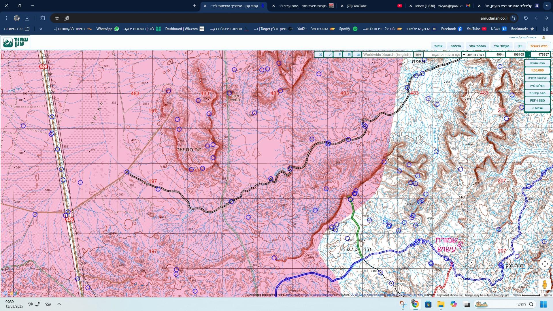Expand the hidden bookmarks overflow chevron
Viewport: 553px width, 311px height.
pyautogui.click(x=41, y=29)
